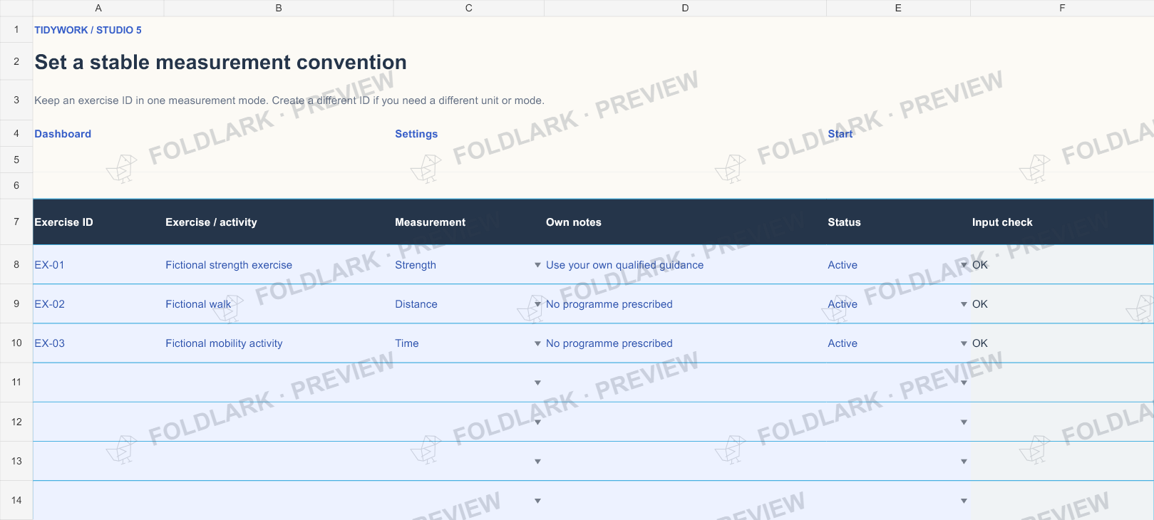The image size is (1154, 520).
Task: Select column B header
Action: tap(279, 8)
